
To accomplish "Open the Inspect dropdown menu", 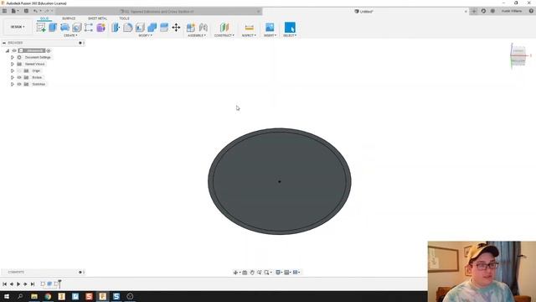I will pos(249,35).
